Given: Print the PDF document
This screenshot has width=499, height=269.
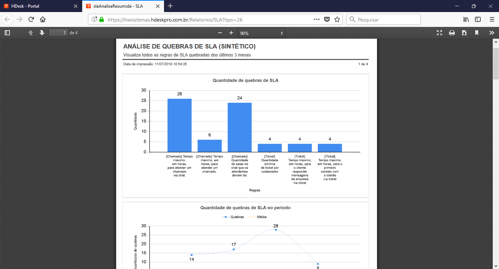Looking at the screenshot, I should pos(452,33).
